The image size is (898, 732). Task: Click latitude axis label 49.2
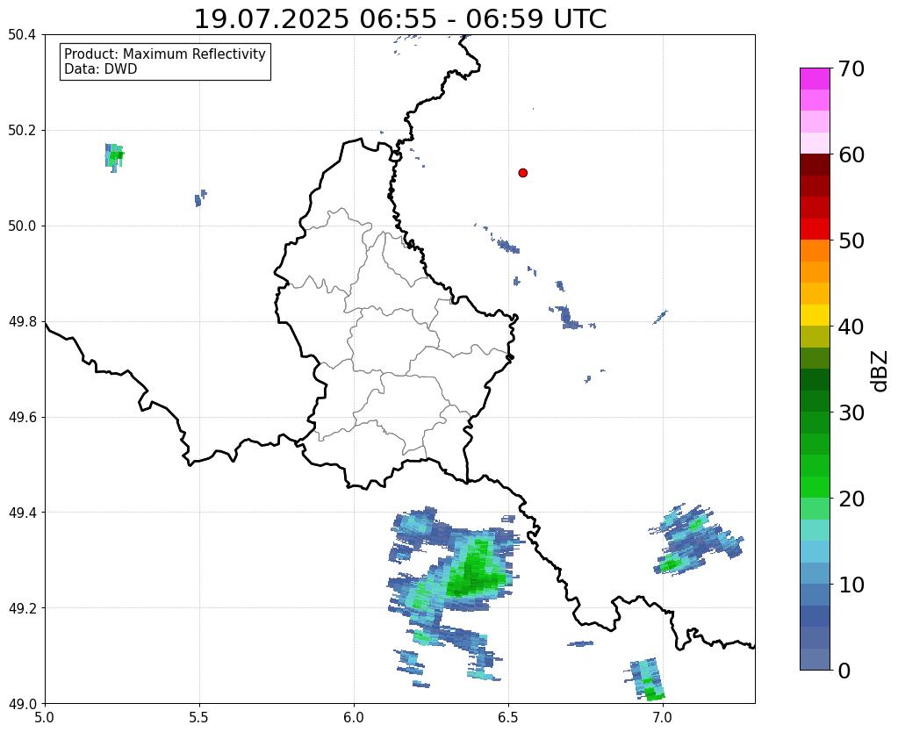point(22,608)
